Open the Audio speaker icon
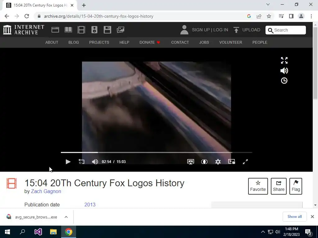This screenshot has height=238, width=318. coord(94,30)
